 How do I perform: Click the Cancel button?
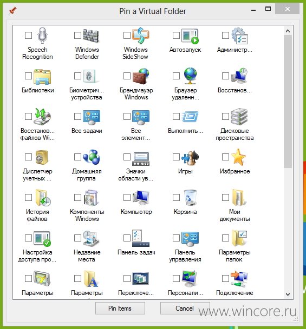coord(185,308)
